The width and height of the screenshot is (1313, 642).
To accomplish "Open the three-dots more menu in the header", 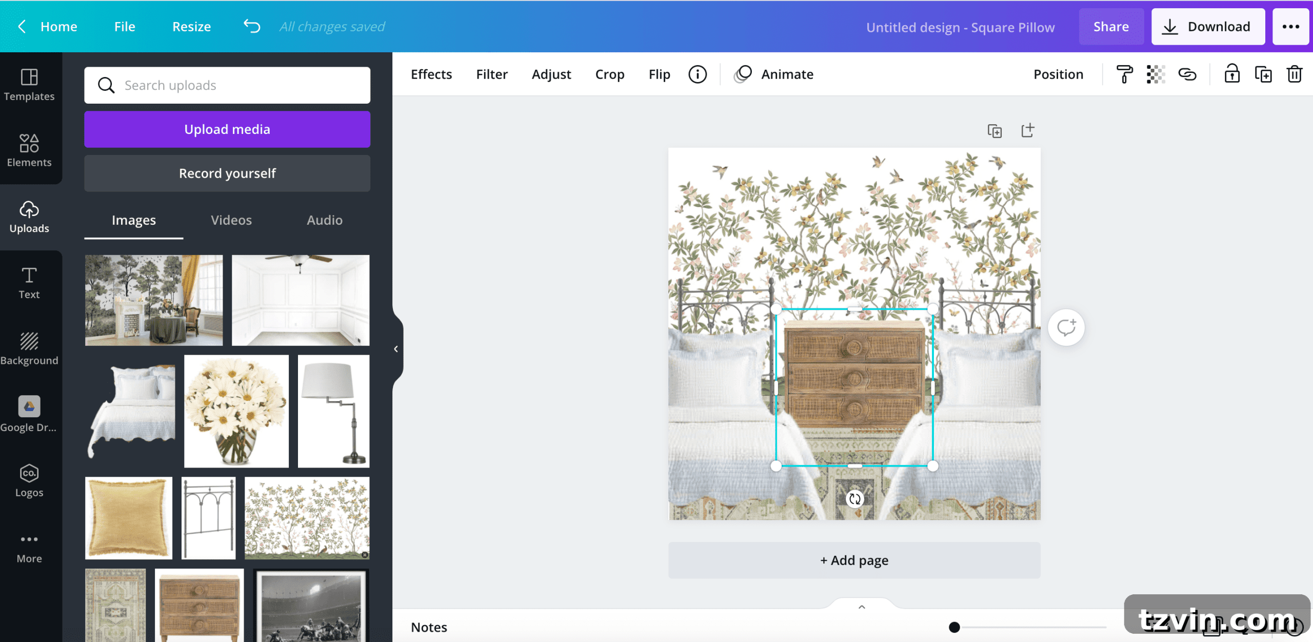I will (x=1291, y=27).
